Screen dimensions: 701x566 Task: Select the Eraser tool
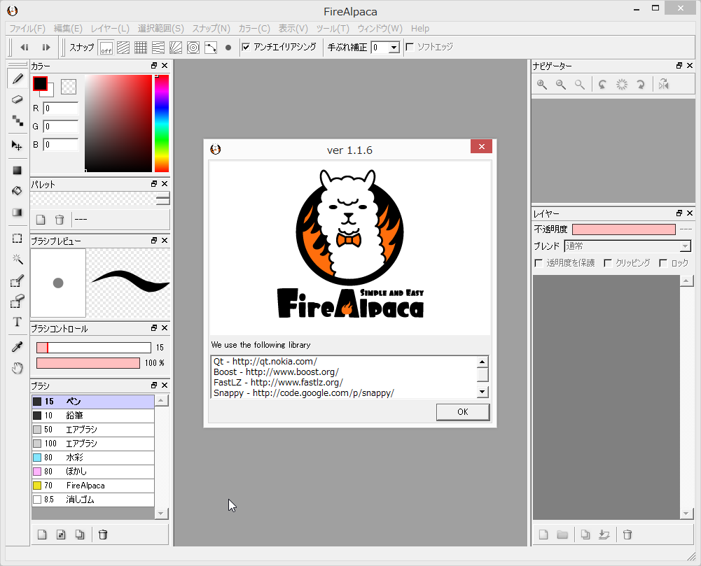(18, 99)
